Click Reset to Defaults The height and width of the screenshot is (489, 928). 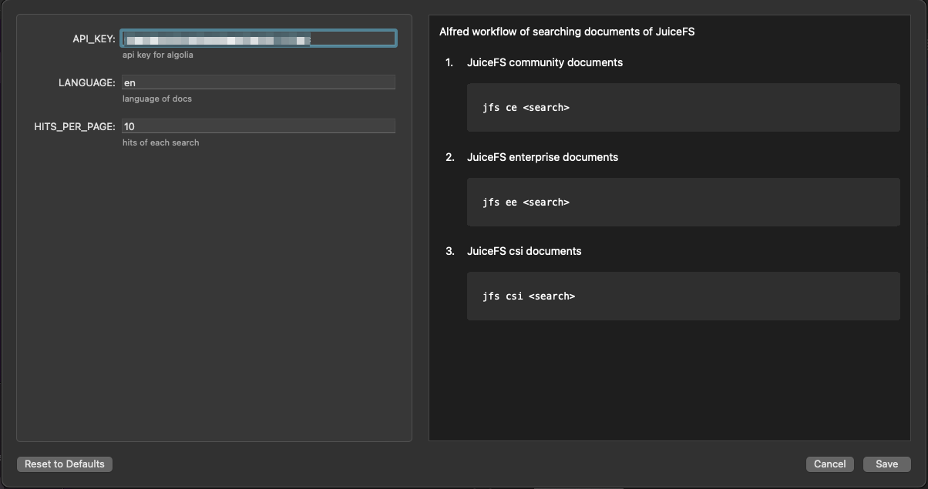(x=64, y=464)
